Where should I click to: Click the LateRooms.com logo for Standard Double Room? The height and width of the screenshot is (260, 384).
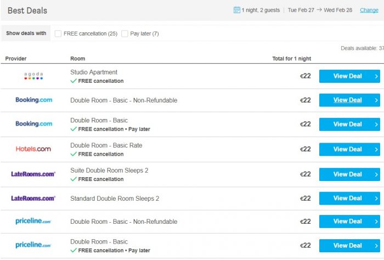point(33,198)
